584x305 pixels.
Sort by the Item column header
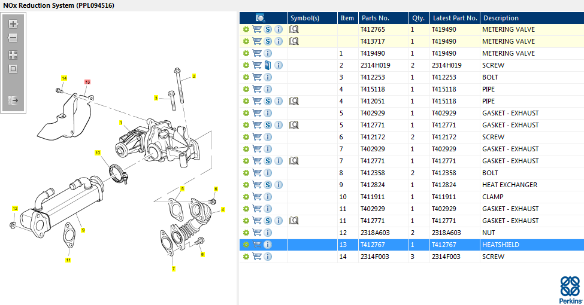pyautogui.click(x=348, y=18)
